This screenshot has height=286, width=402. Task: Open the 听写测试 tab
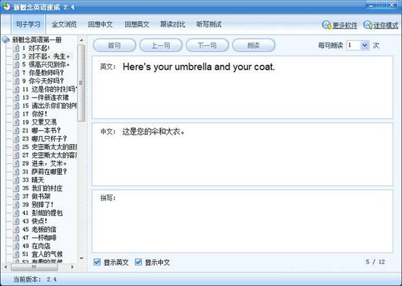pyautogui.click(x=209, y=24)
